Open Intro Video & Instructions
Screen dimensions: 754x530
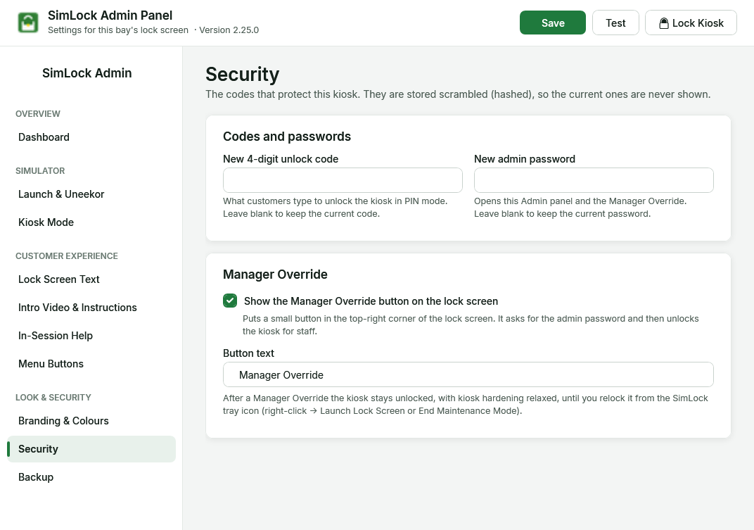click(x=91, y=308)
